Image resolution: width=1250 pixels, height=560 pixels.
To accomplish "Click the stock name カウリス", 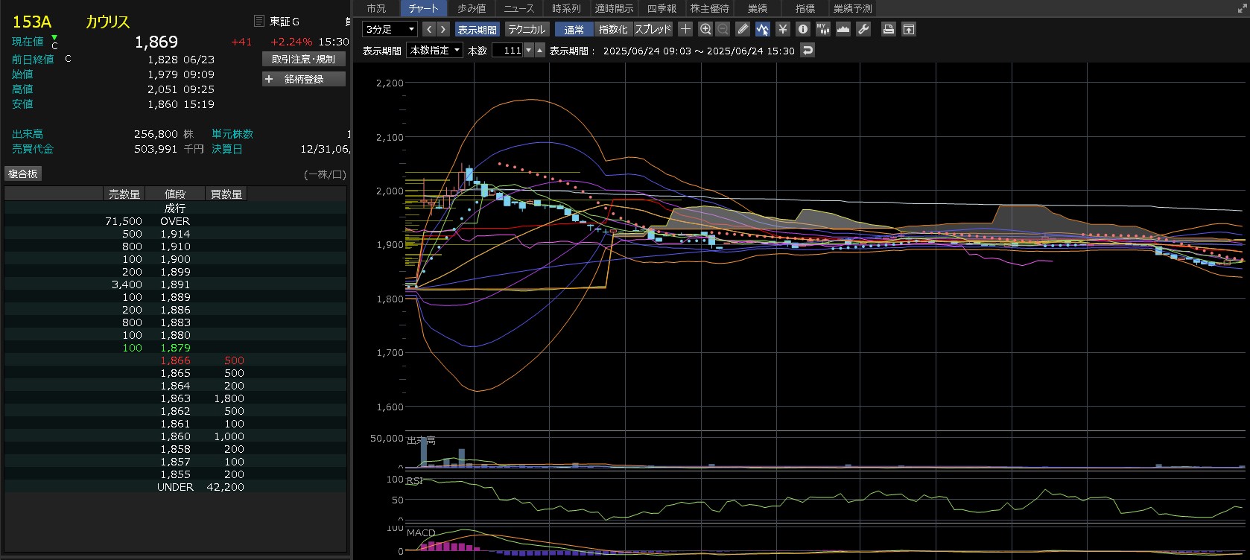I will [107, 22].
